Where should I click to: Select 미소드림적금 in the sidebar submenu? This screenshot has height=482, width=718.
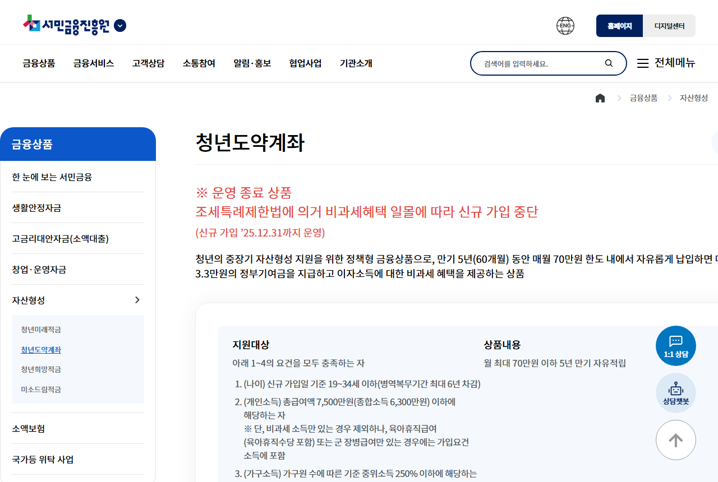(41, 390)
